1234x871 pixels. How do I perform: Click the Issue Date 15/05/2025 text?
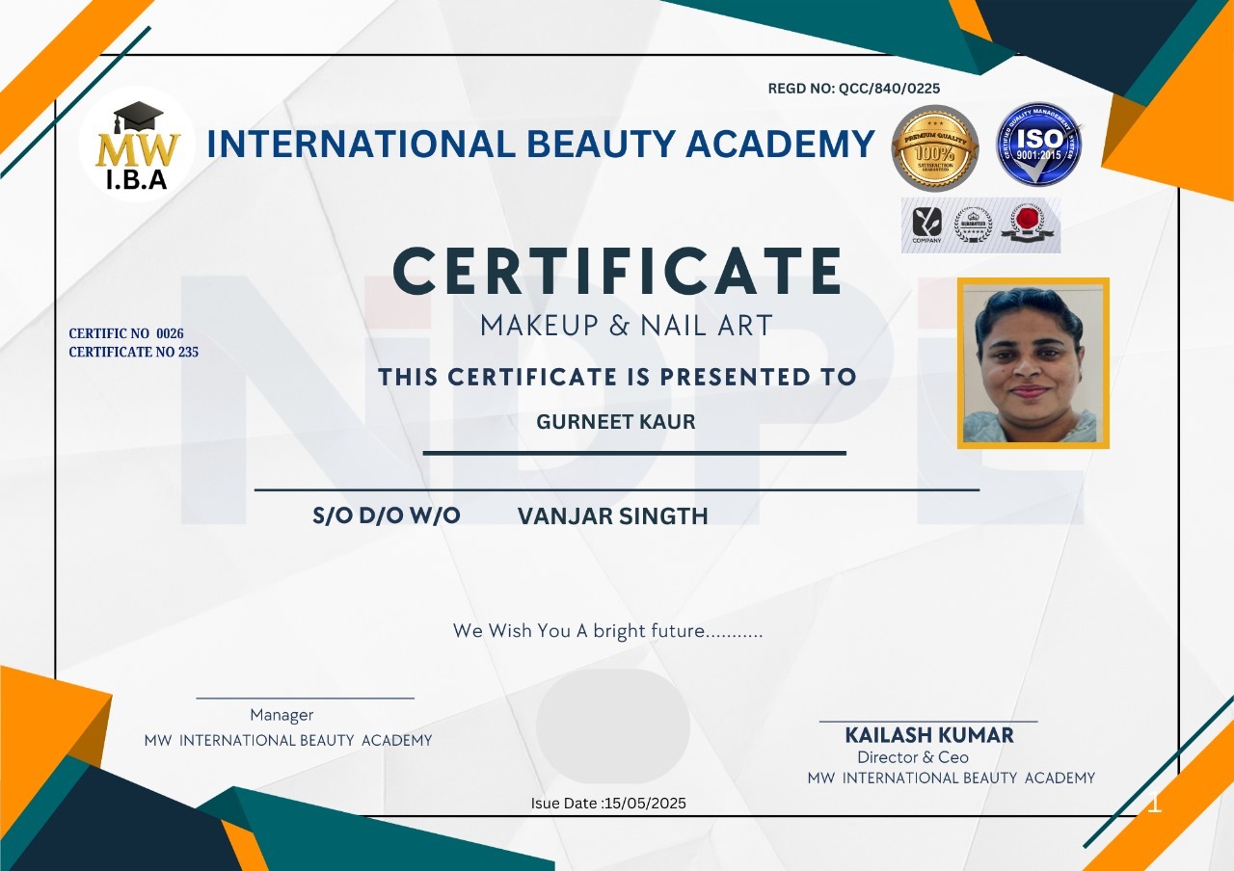click(608, 804)
